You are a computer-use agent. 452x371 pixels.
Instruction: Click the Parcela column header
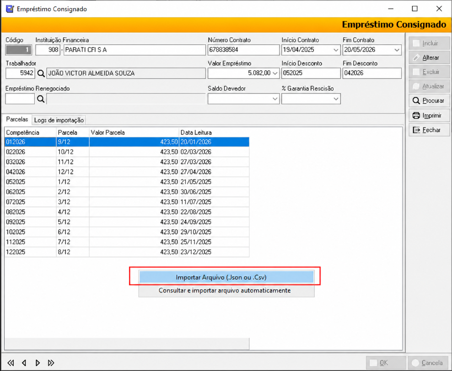[73, 132]
